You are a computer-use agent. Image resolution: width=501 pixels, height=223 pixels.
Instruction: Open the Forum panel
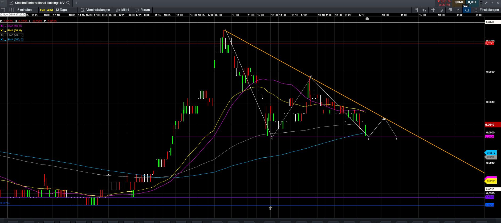pyautogui.click(x=142, y=10)
